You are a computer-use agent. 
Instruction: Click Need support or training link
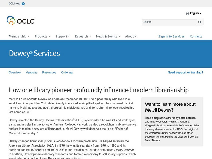click(x=185, y=72)
